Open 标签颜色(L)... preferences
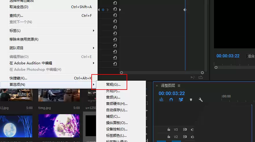This screenshot has width=255, height=142. pyautogui.click(x=121, y=135)
